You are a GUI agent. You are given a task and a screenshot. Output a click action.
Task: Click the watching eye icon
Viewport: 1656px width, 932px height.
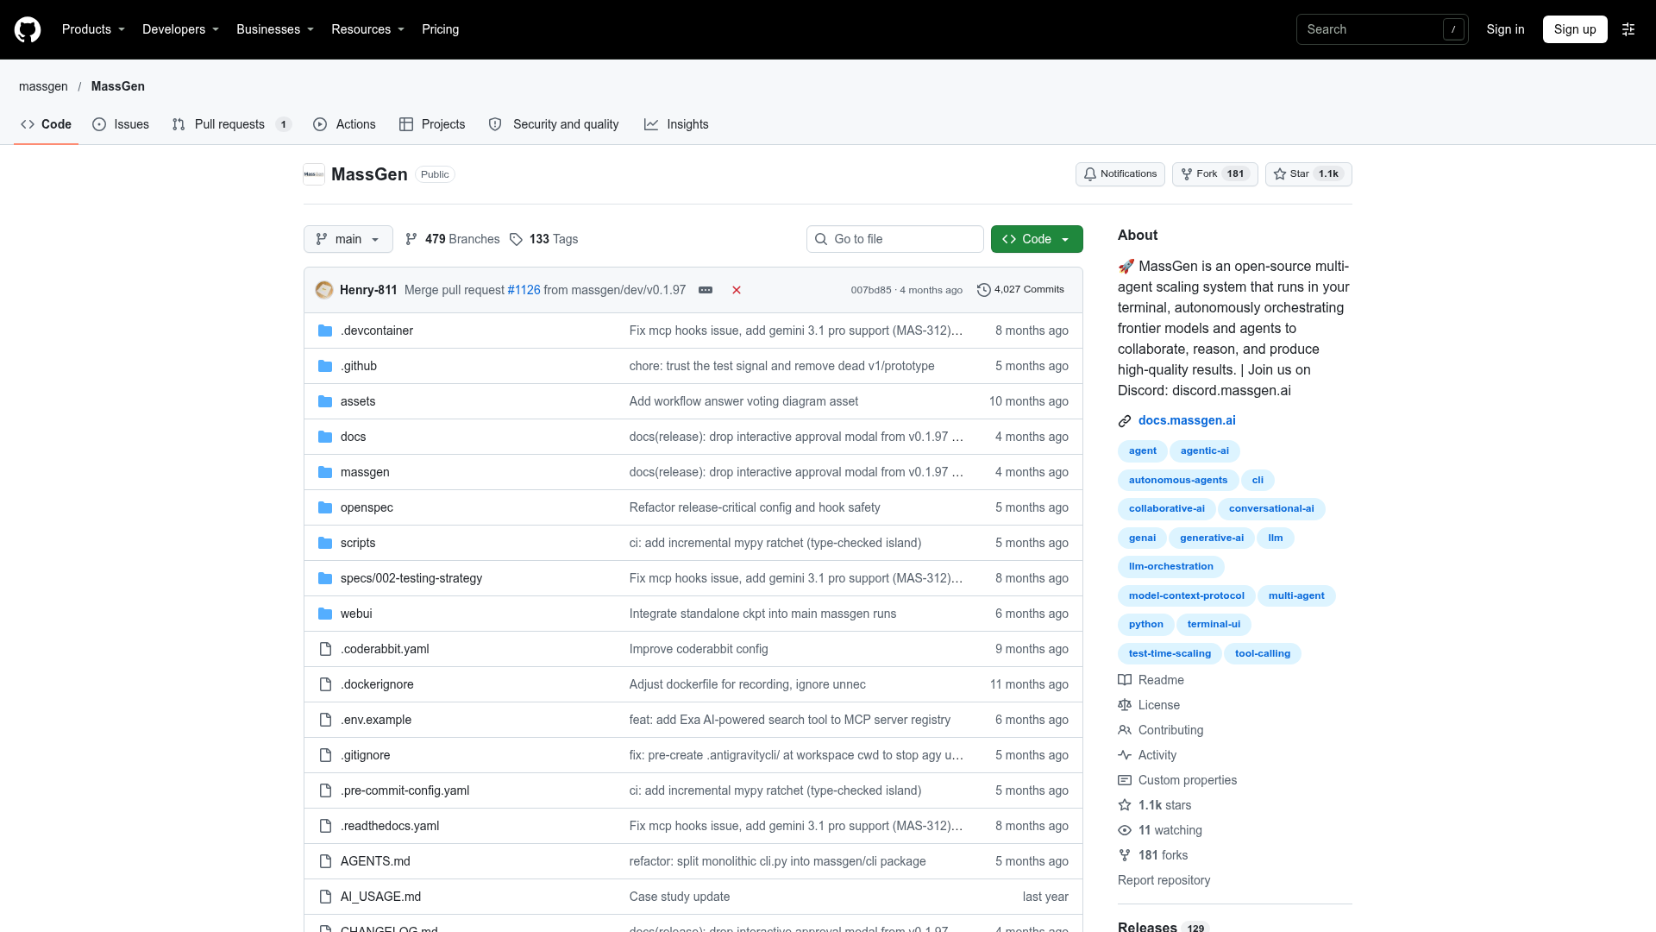[x=1125, y=830]
